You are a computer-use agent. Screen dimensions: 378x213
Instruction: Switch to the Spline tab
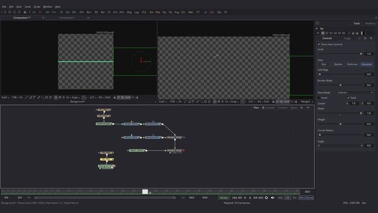[x=294, y=108]
